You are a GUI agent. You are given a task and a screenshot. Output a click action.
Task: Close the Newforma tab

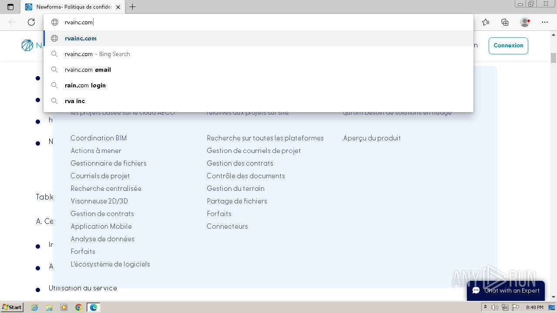click(x=118, y=7)
